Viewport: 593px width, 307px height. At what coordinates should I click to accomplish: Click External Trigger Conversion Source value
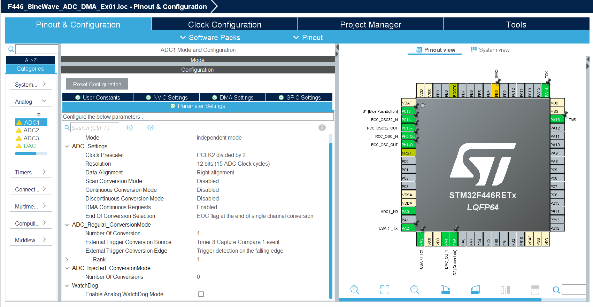pyautogui.click(x=238, y=242)
